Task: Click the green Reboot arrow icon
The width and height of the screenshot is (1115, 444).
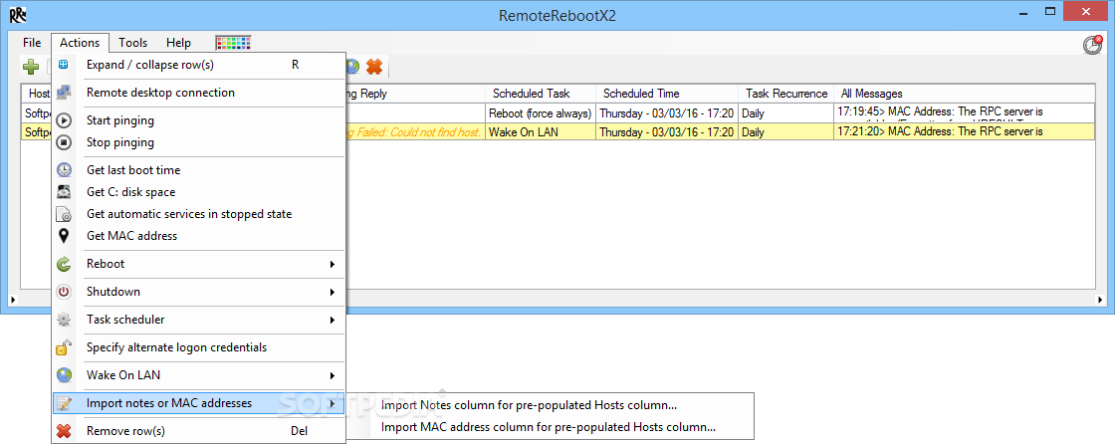Action: [64, 264]
